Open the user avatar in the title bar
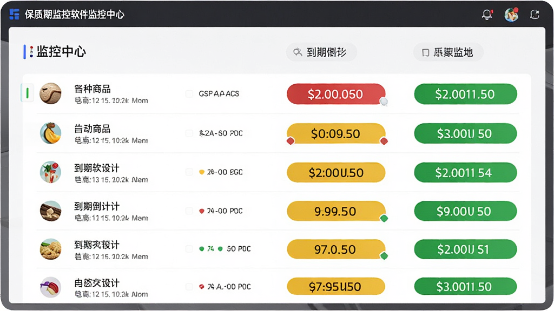Image resolution: width=554 pixels, height=311 pixels. pos(511,15)
